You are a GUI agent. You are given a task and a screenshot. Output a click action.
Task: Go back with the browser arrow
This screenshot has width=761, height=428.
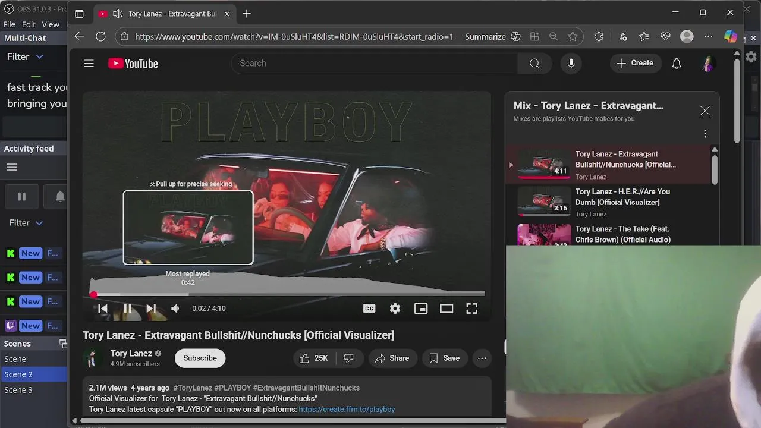(79, 37)
